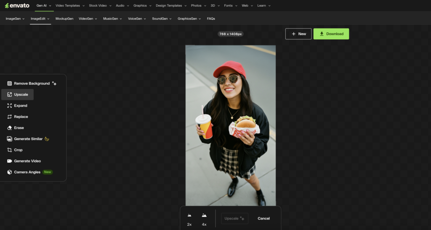Expand the Stock Video menu
This screenshot has height=230, width=431.
pyautogui.click(x=100, y=5)
